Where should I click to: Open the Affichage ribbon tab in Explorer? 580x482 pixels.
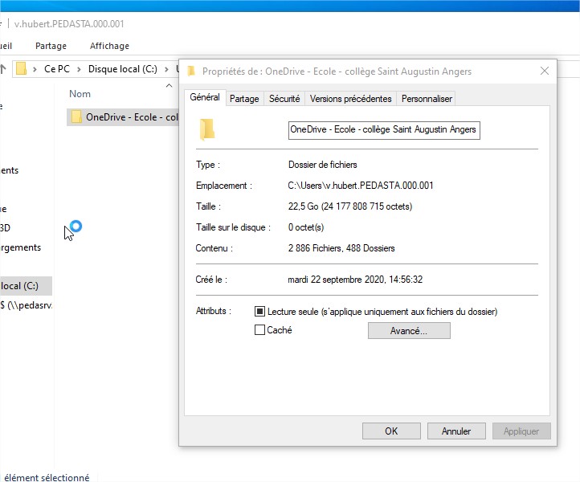pos(109,46)
